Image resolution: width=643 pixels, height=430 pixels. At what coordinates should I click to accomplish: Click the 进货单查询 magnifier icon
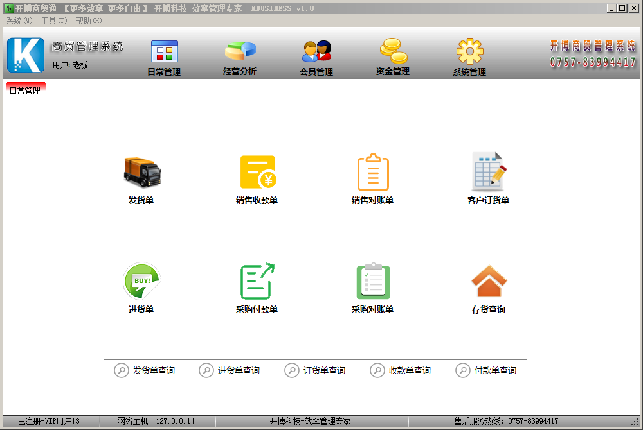(206, 370)
